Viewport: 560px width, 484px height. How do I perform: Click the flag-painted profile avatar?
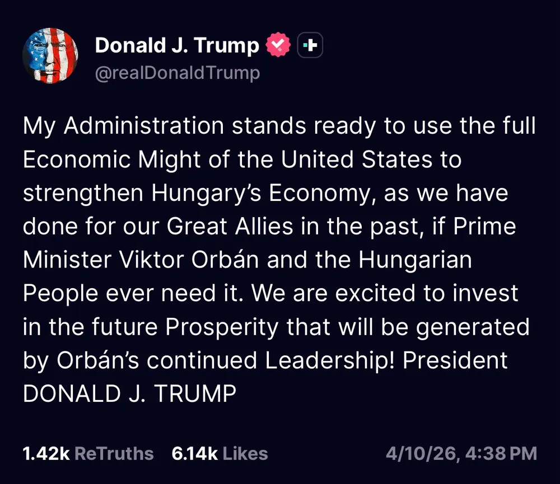pos(50,55)
